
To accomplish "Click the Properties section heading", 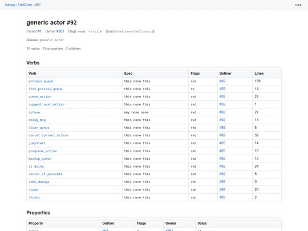I will (38, 213).
